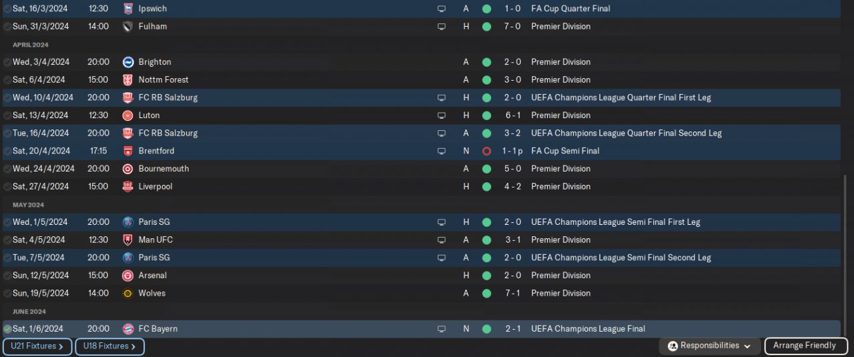Toggle the checkmark on FC Bayern fixture

coord(7,329)
